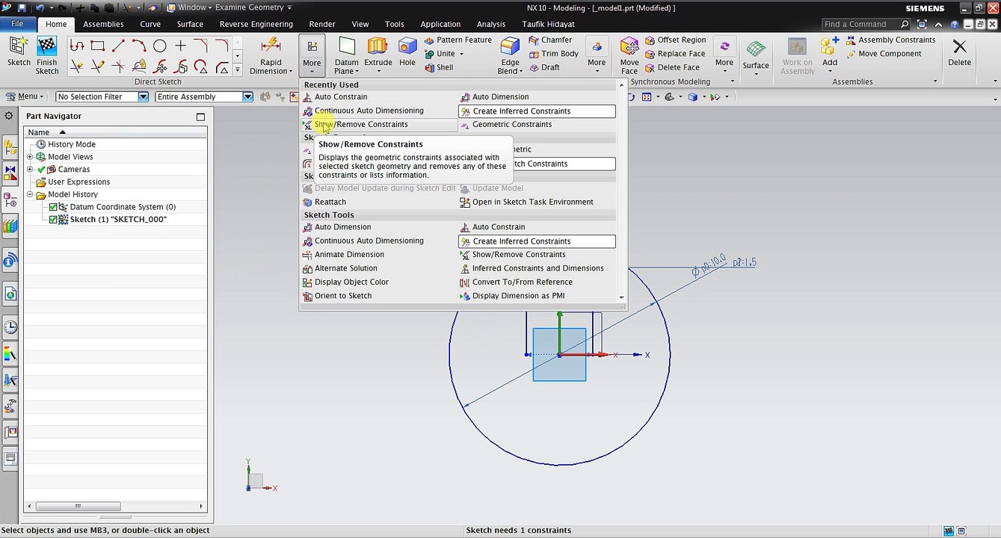This screenshot has height=538, width=1001.
Task: Collapse the Model History tree node
Action: [30, 195]
